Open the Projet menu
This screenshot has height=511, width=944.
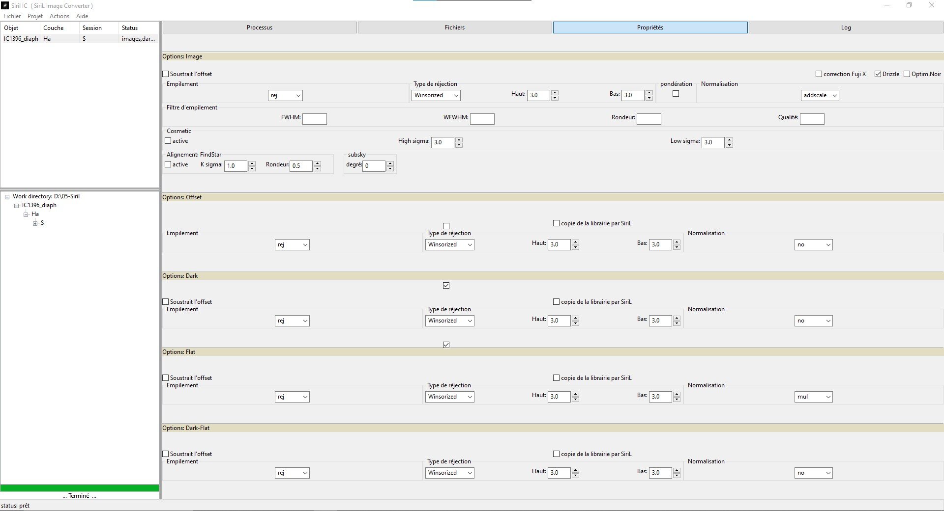click(x=35, y=16)
